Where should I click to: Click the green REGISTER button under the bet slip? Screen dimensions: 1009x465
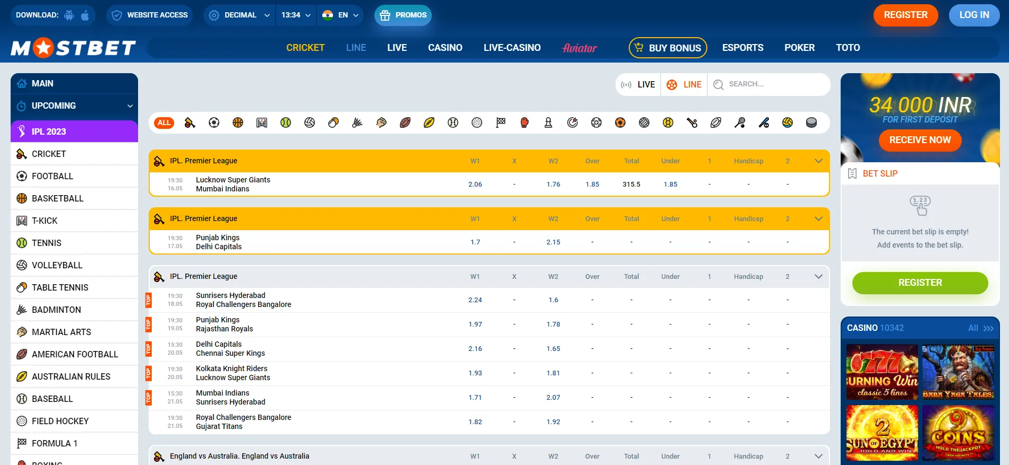click(920, 283)
